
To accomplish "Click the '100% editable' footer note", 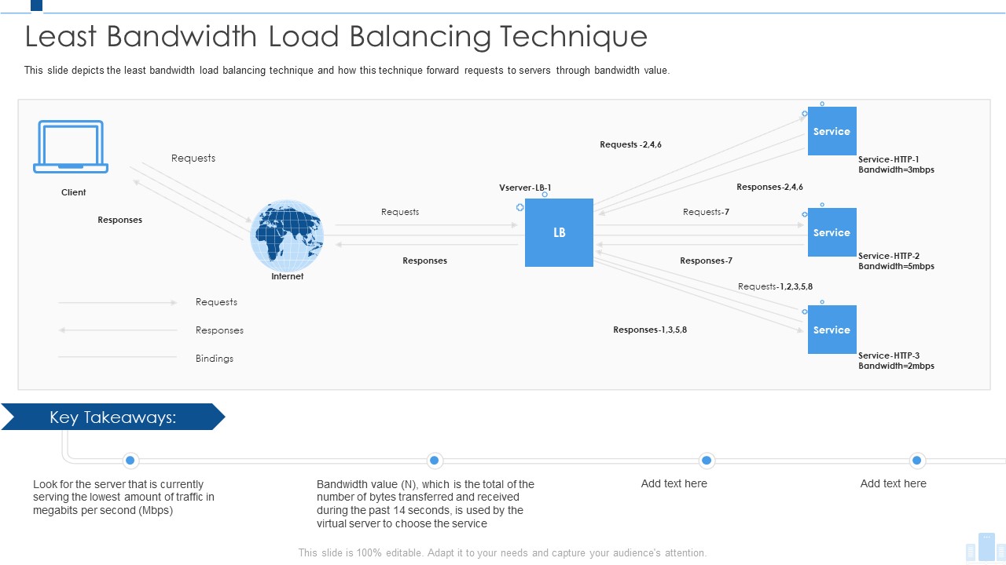I will pyautogui.click(x=503, y=552).
